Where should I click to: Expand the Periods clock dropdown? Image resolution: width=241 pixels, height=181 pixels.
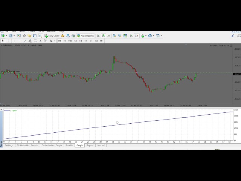click(154, 36)
